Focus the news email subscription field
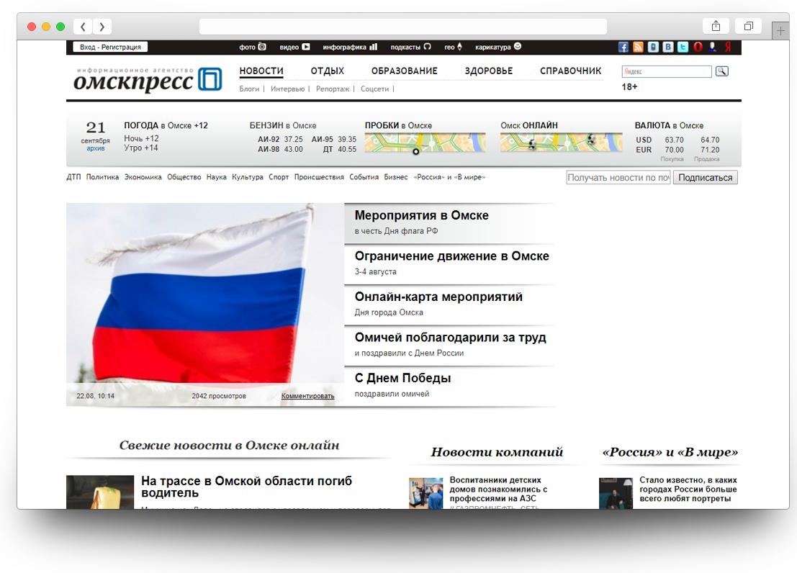This screenshot has width=797, height=573. [x=618, y=178]
